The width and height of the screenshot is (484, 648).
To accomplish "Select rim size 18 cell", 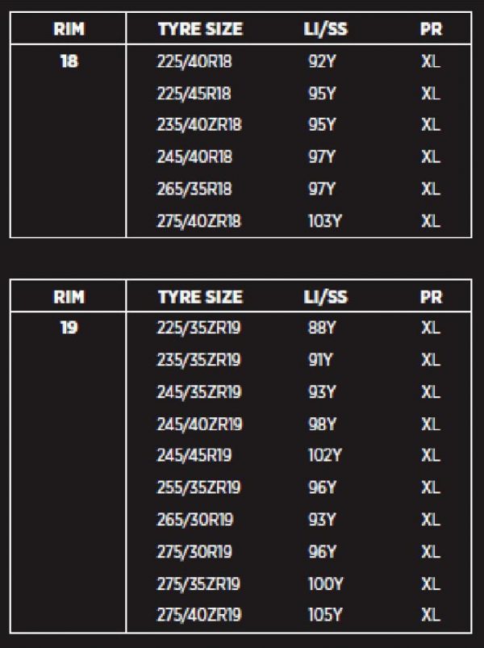I will [69, 61].
